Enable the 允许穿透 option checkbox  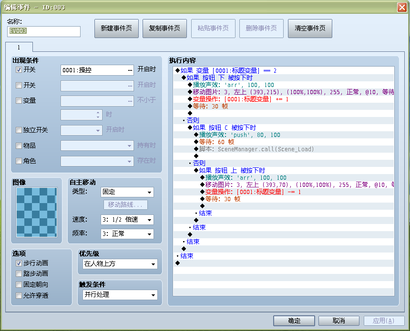[x=19, y=295]
